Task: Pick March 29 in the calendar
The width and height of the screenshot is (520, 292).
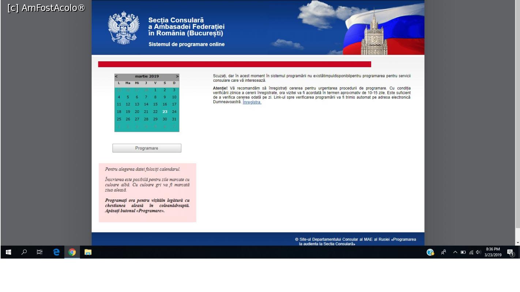Action: click(x=155, y=119)
